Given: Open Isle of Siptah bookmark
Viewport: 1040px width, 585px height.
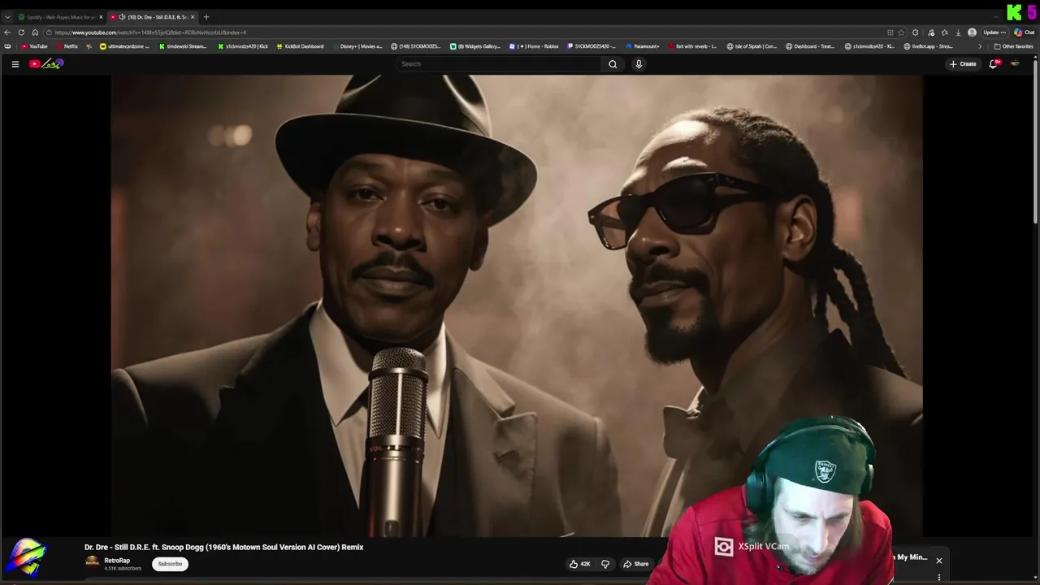Looking at the screenshot, I should point(752,46).
